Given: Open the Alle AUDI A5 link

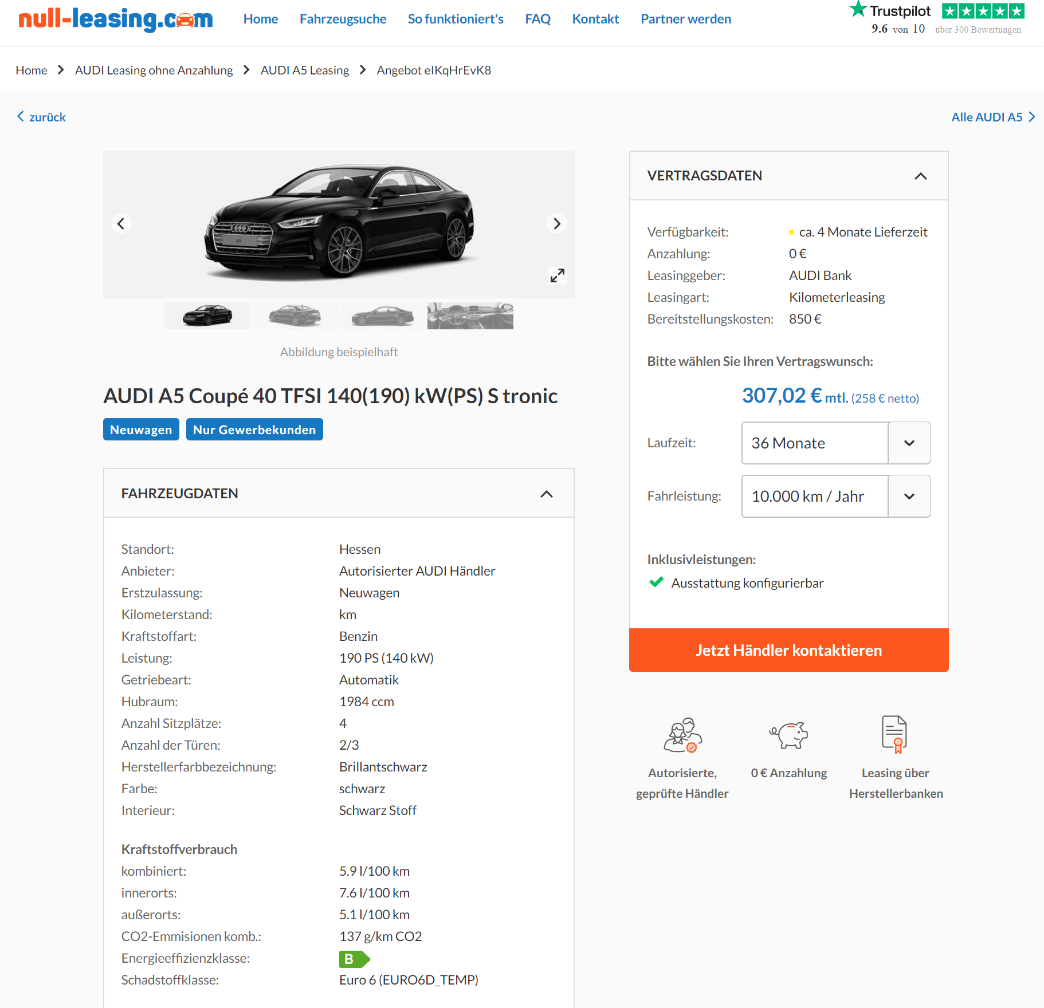Looking at the screenshot, I should [993, 117].
